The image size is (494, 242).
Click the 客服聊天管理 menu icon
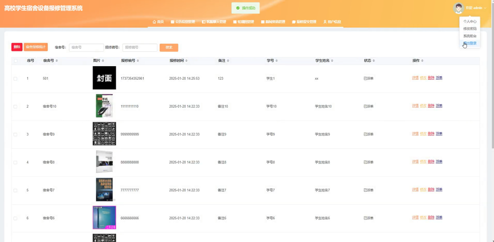[x=204, y=22]
